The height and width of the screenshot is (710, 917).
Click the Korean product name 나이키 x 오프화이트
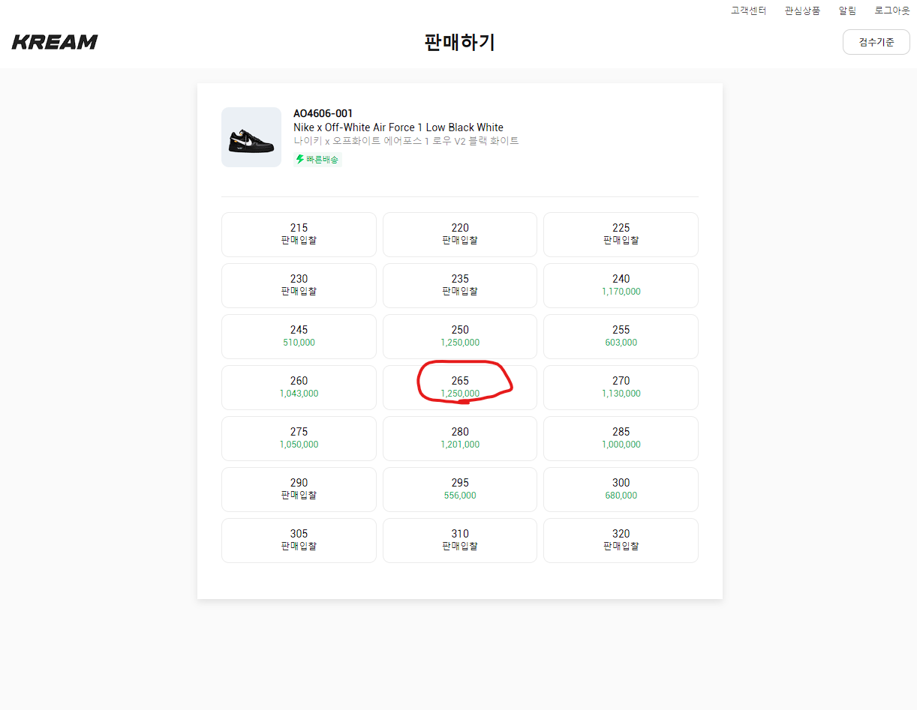[x=406, y=141]
